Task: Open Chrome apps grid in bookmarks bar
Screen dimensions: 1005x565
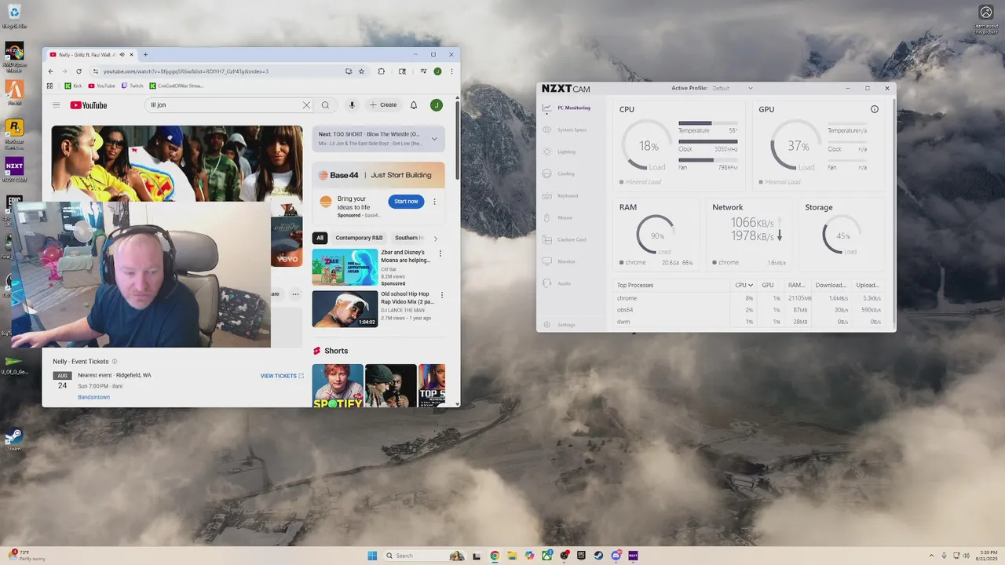Action: tap(50, 86)
